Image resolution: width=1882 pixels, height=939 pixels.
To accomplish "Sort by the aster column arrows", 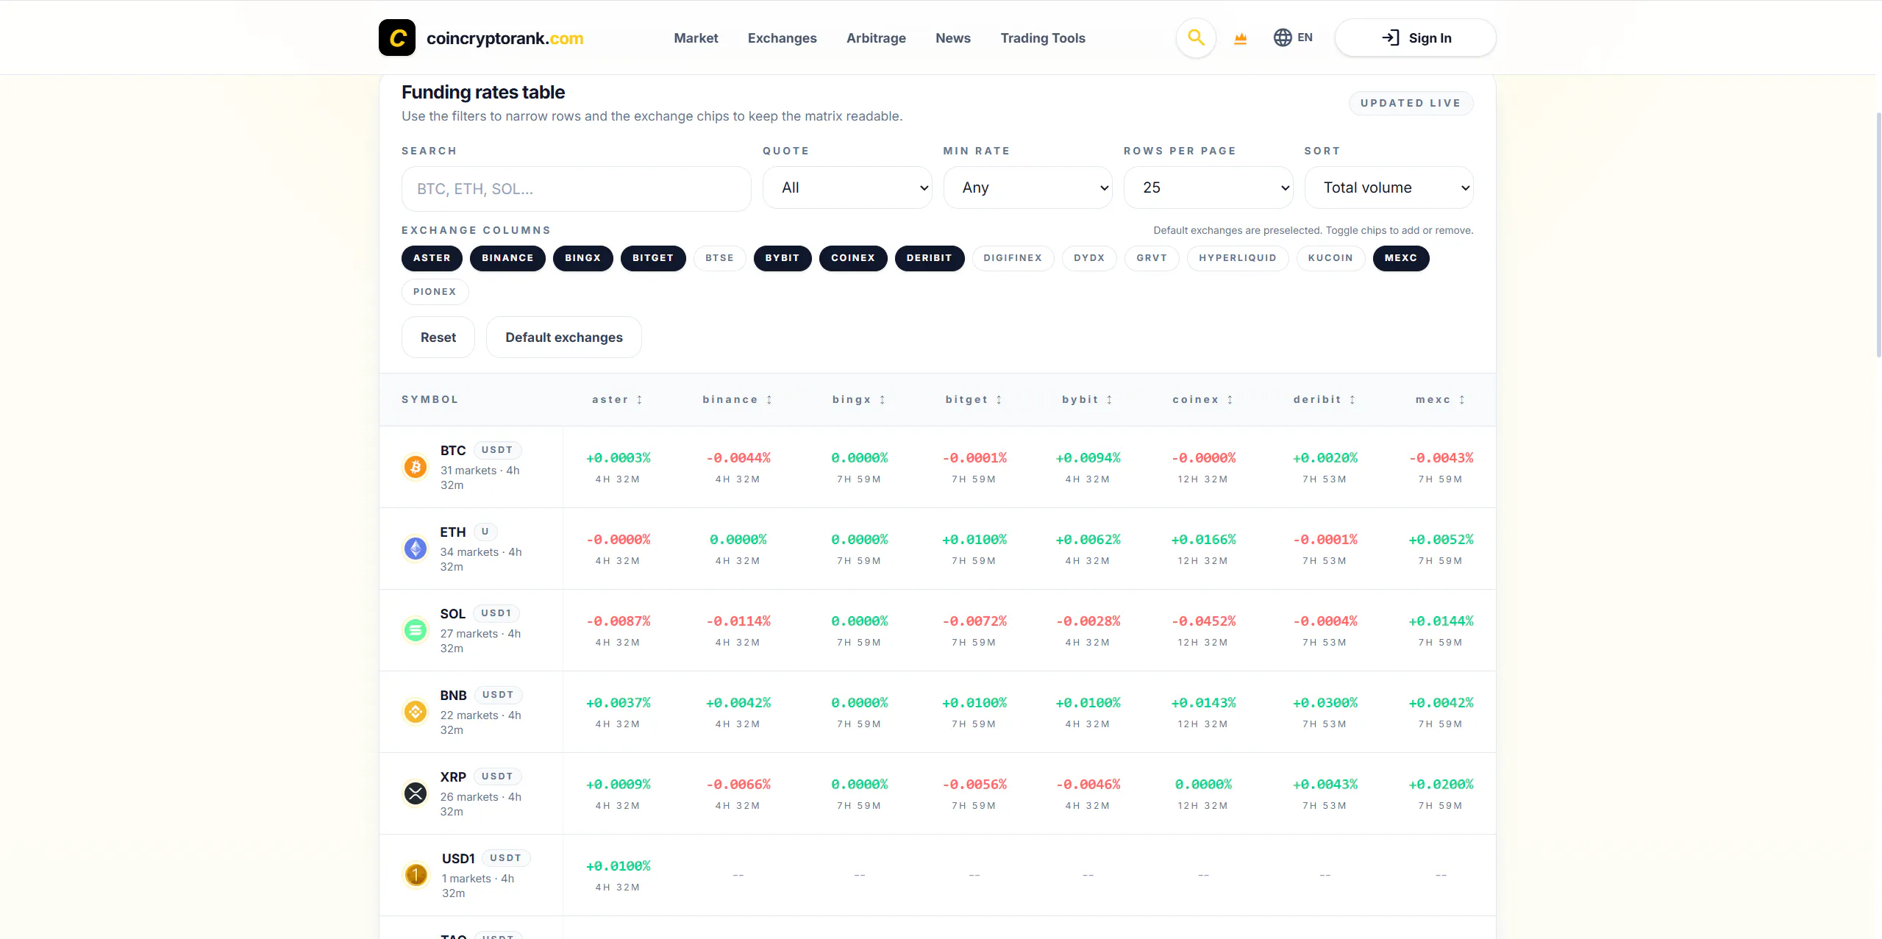I will [640, 400].
